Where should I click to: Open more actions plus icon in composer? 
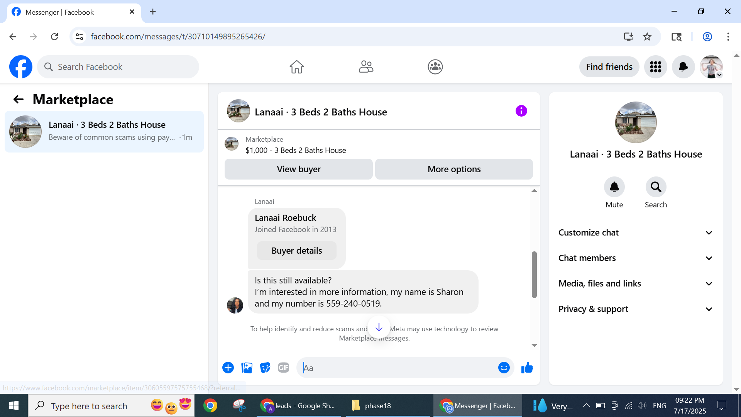click(x=228, y=368)
